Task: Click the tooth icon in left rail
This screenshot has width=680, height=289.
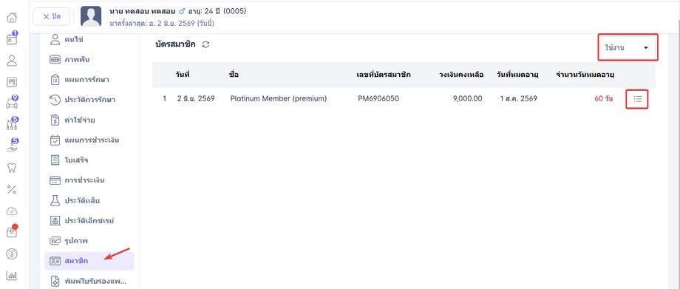Action: (x=12, y=168)
